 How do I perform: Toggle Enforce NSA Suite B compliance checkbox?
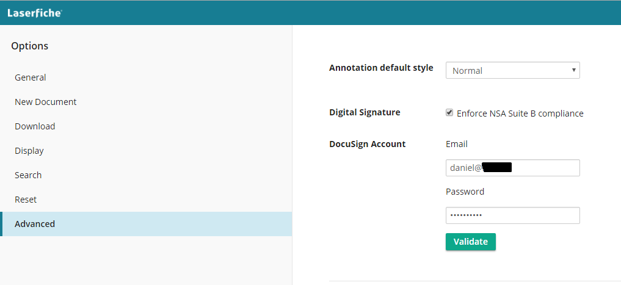(x=449, y=113)
